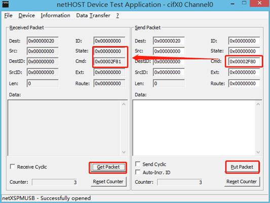Open the Device menu
This screenshot has height=203, width=270.
point(27,16)
